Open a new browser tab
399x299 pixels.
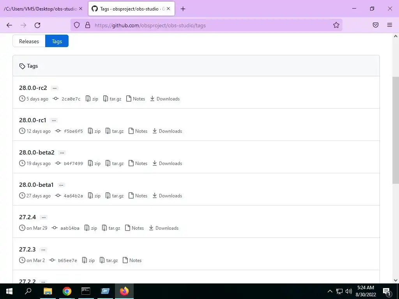pyautogui.click(x=183, y=9)
